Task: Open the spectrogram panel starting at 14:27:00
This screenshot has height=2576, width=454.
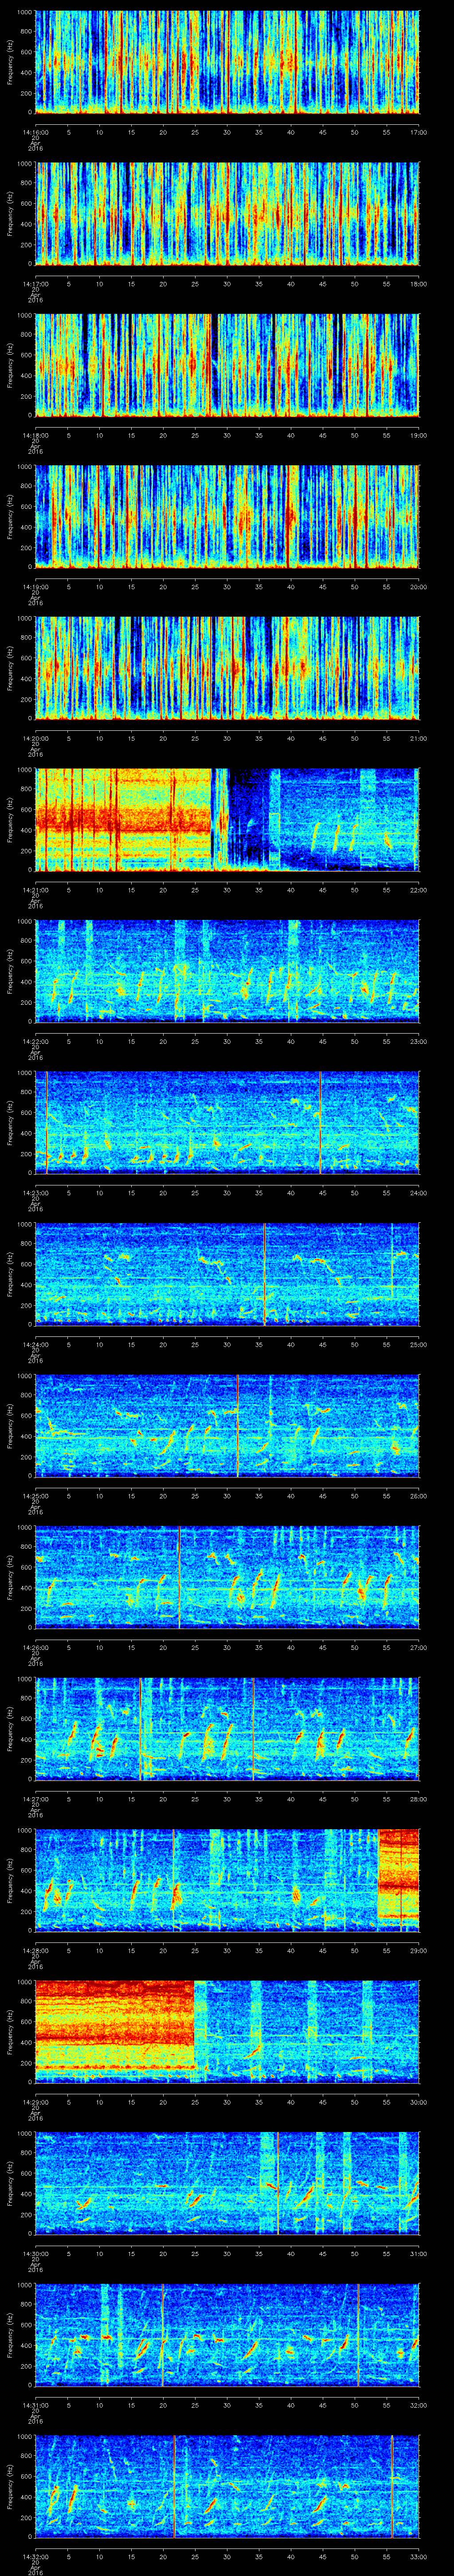Action: coord(227,1728)
